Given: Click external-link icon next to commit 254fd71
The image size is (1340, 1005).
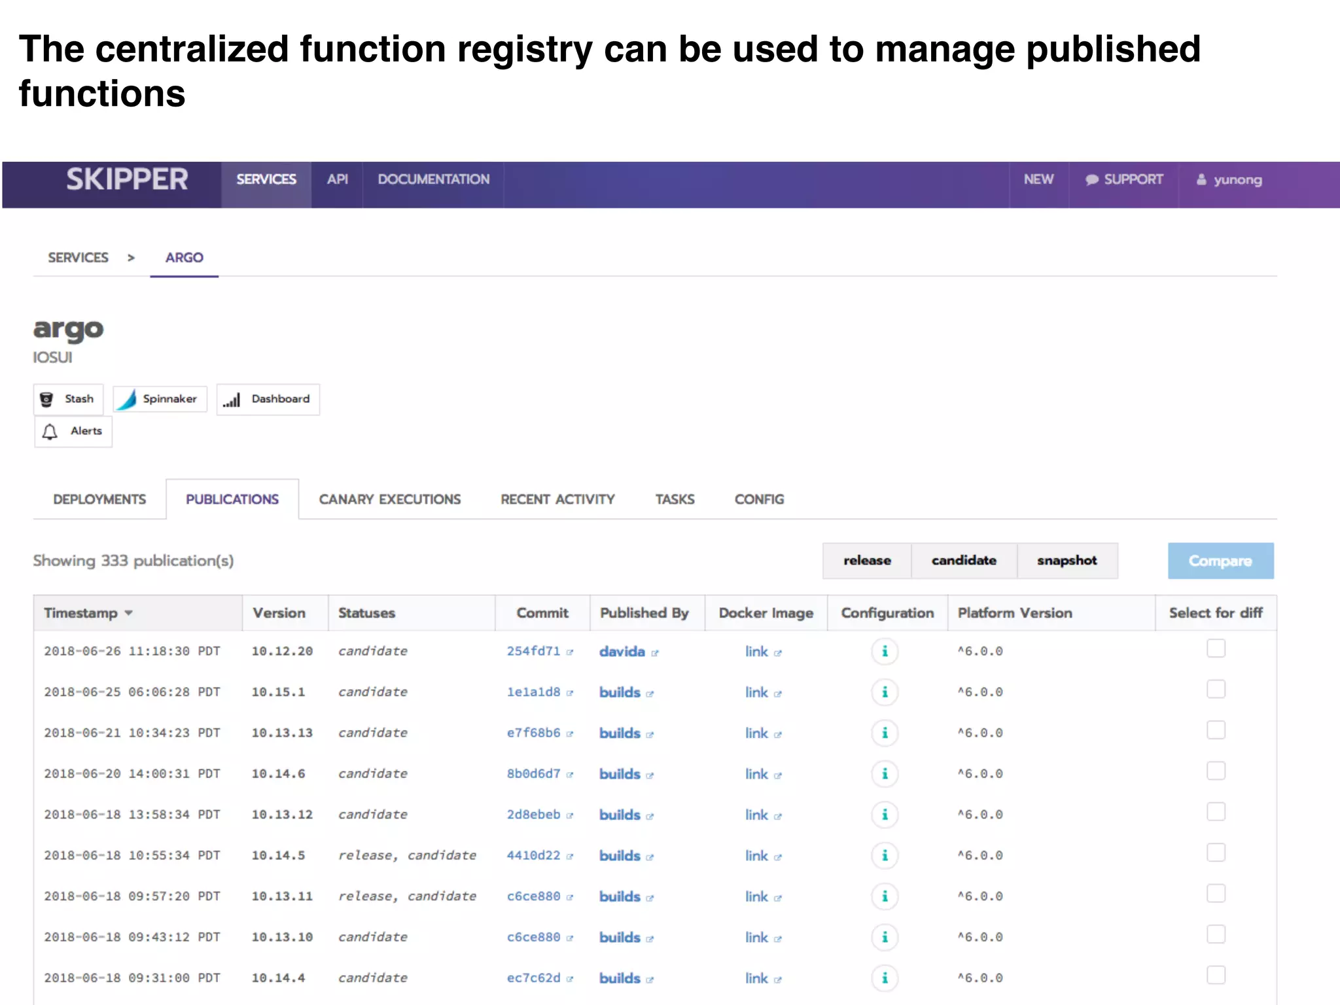Looking at the screenshot, I should [x=570, y=652].
